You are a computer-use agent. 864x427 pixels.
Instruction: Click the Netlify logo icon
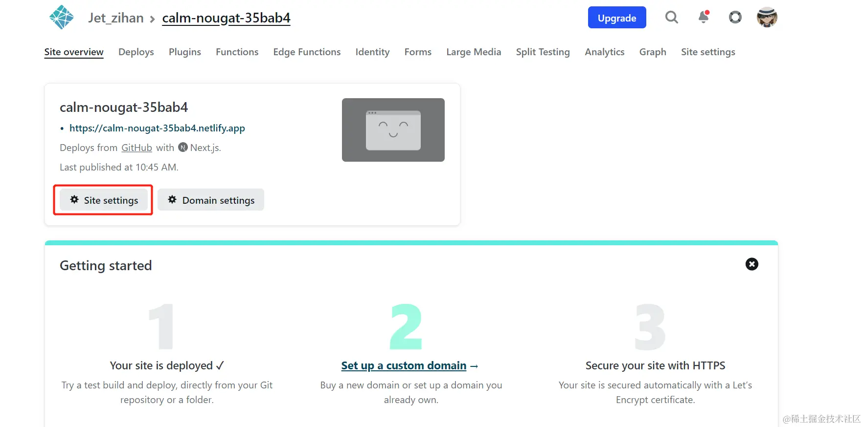(x=62, y=17)
